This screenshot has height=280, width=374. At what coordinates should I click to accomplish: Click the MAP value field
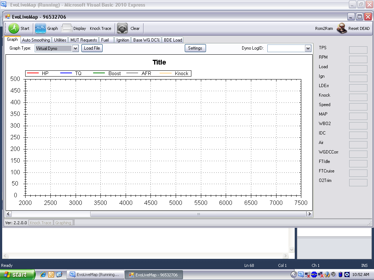(358, 116)
